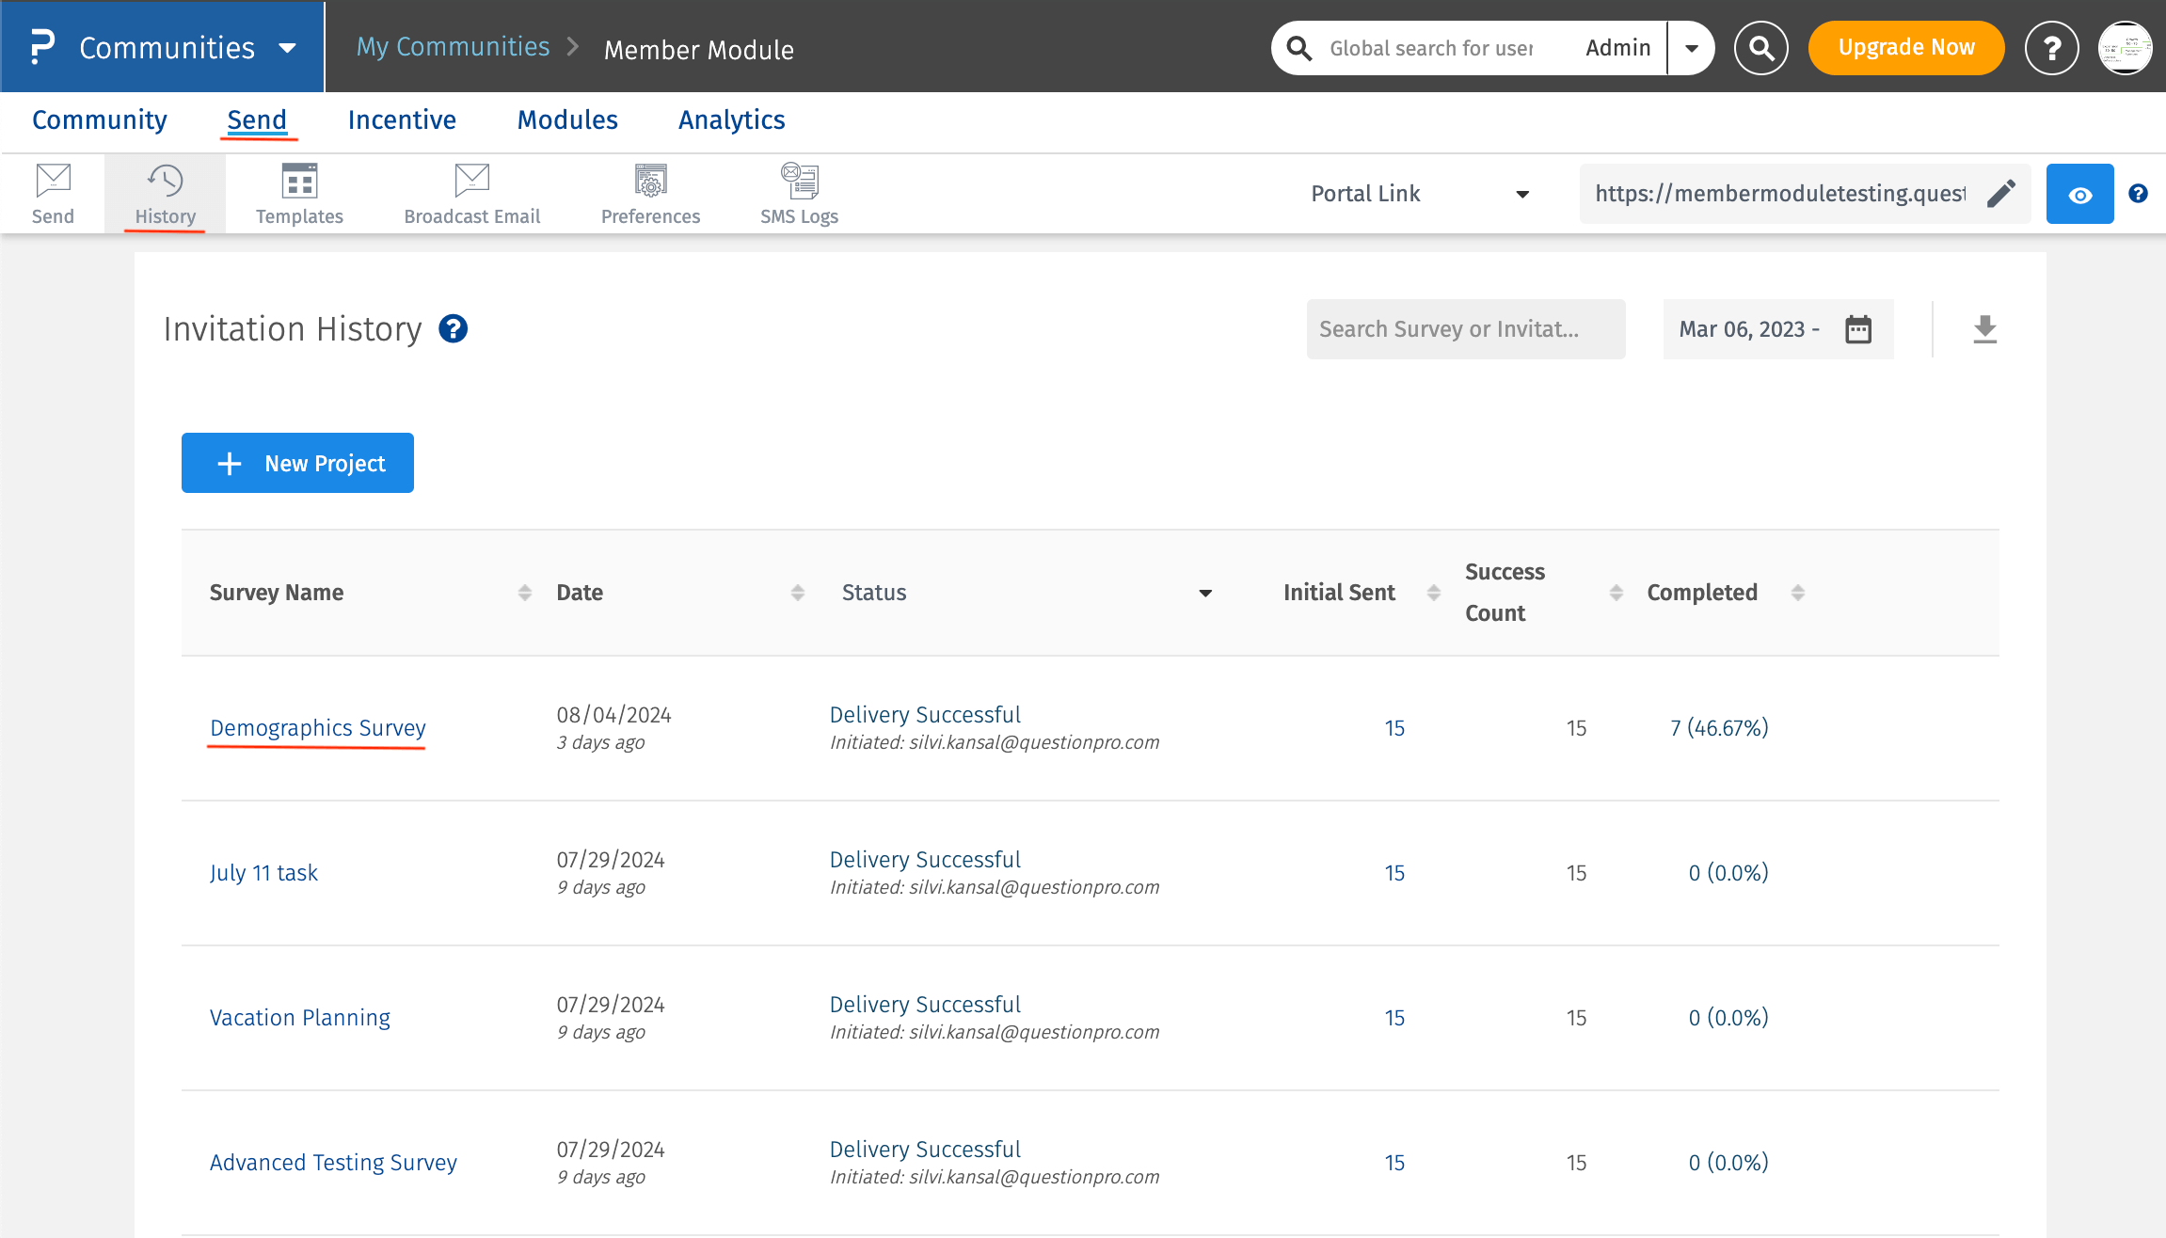
Task: Click the round search button in header
Action: [1760, 48]
